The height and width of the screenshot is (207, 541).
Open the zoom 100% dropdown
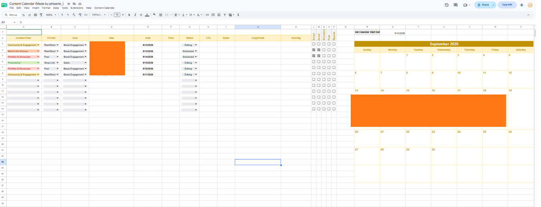click(50, 15)
